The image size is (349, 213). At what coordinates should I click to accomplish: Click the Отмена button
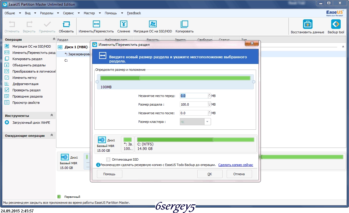(239, 174)
